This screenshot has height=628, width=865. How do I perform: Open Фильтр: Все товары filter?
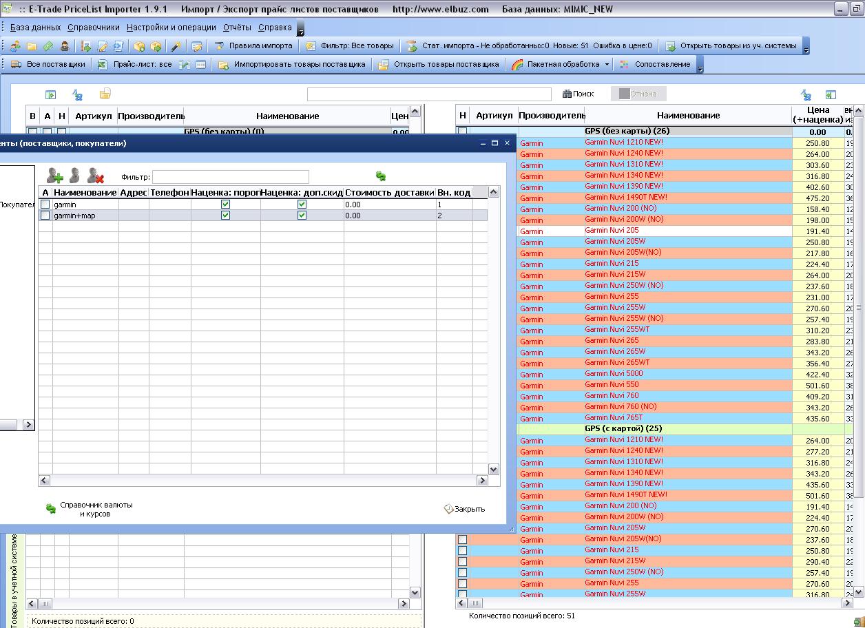point(350,46)
